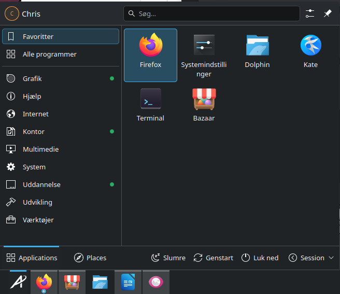
Task: Switch to the Applications tab
Action: (x=32, y=258)
